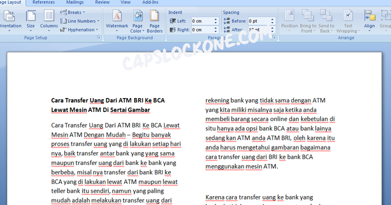Viewport: 391px width, 205px height.
Task: Increase the right indent value
Action: (216, 28)
